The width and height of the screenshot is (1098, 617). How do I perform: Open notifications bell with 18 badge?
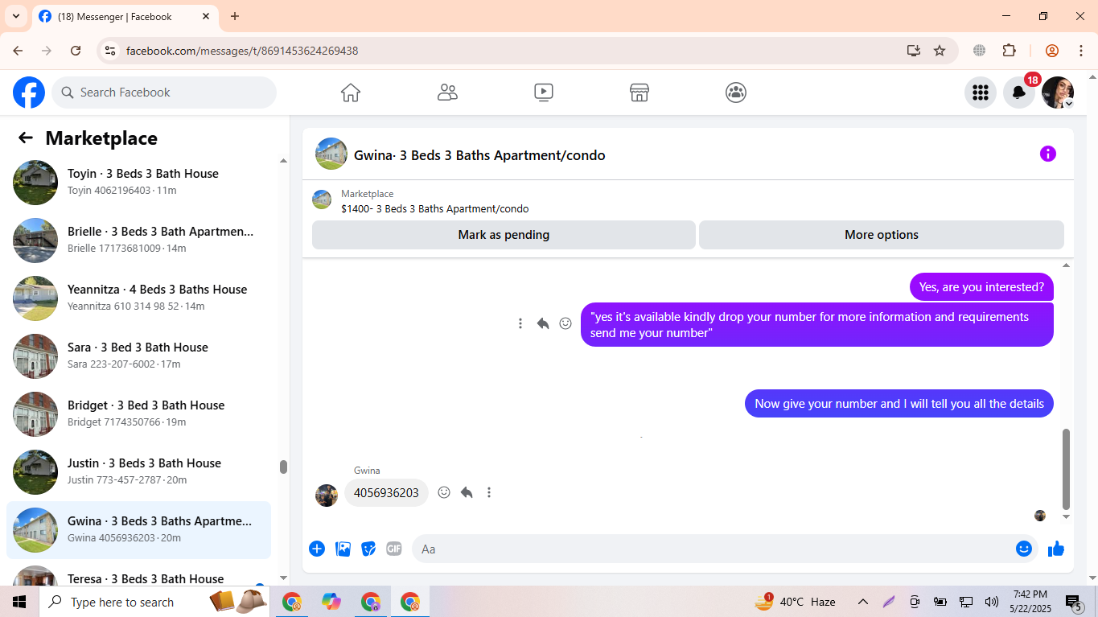coord(1019,93)
